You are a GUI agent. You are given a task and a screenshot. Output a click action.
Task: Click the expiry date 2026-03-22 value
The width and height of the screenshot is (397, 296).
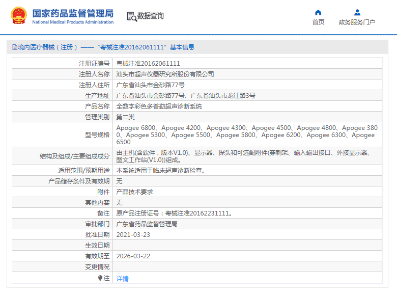click(133, 256)
